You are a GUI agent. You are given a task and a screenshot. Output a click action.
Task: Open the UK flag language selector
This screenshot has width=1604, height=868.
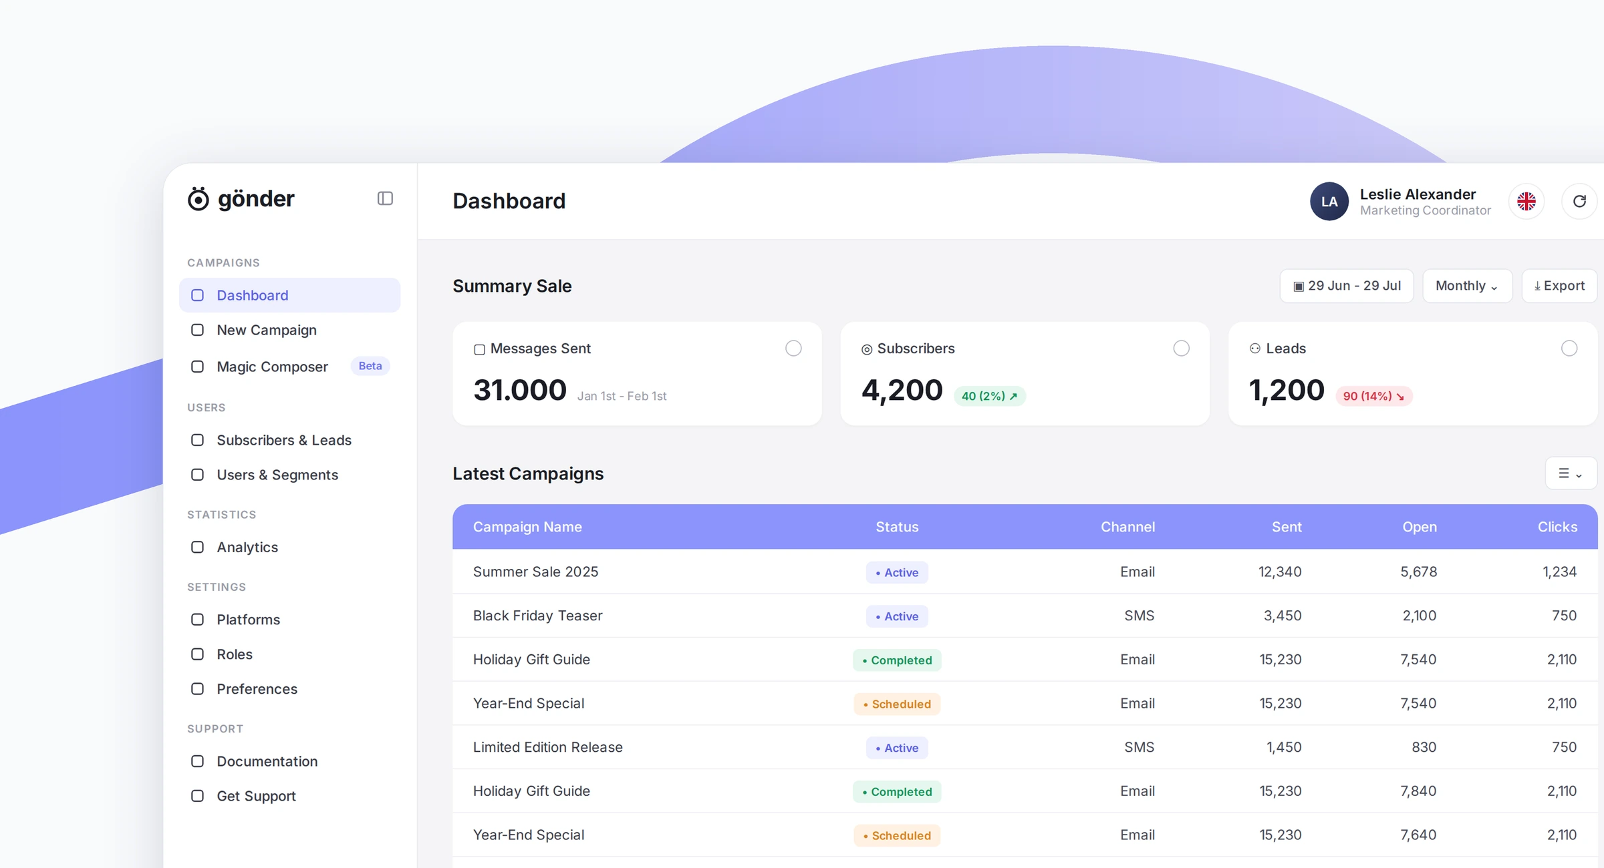pyautogui.click(x=1526, y=201)
